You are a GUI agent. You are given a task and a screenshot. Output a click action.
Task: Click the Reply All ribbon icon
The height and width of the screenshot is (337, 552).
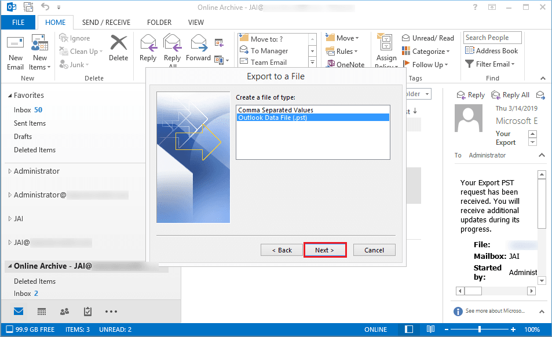pos(172,43)
